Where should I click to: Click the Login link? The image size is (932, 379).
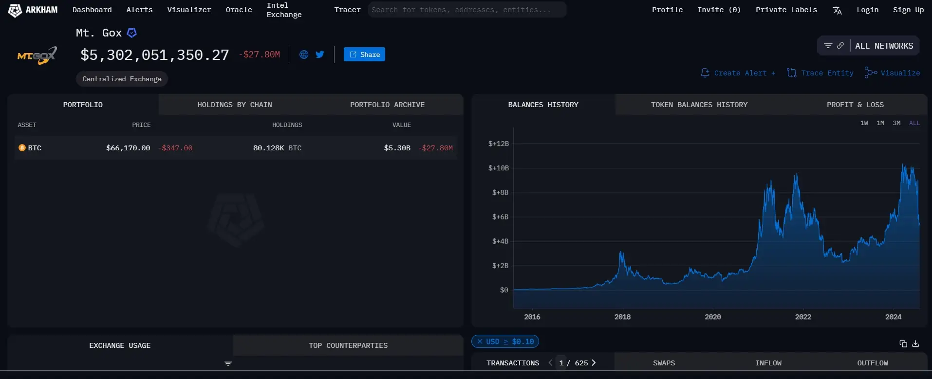[x=868, y=10]
